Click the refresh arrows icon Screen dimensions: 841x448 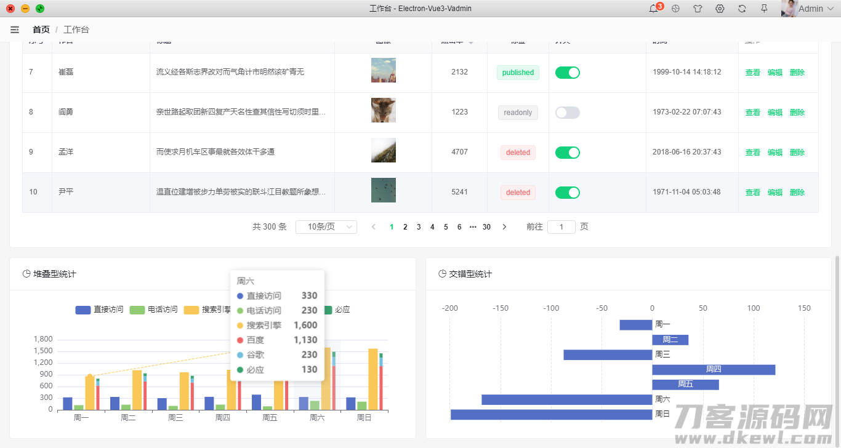(742, 9)
